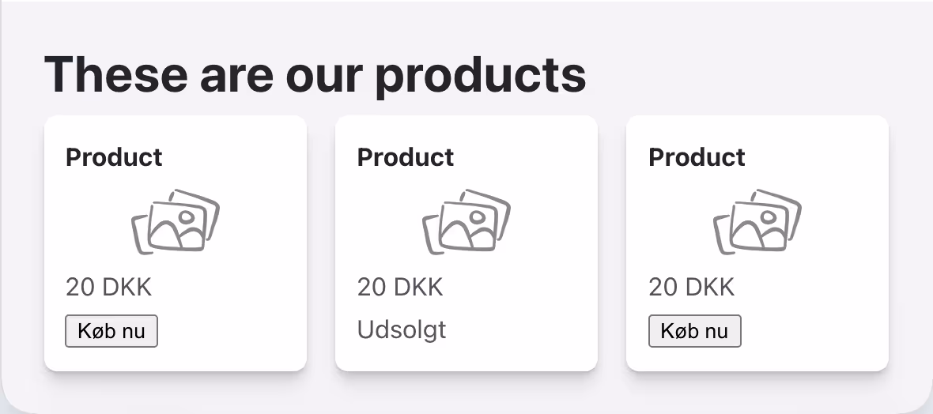Viewport: 933px width, 414px height.
Task: Click blank white area of the sold-out card
Action: click(x=538, y=332)
